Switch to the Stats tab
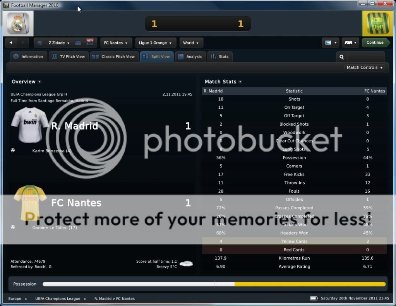The height and width of the screenshot is (306, 396). 220,56
